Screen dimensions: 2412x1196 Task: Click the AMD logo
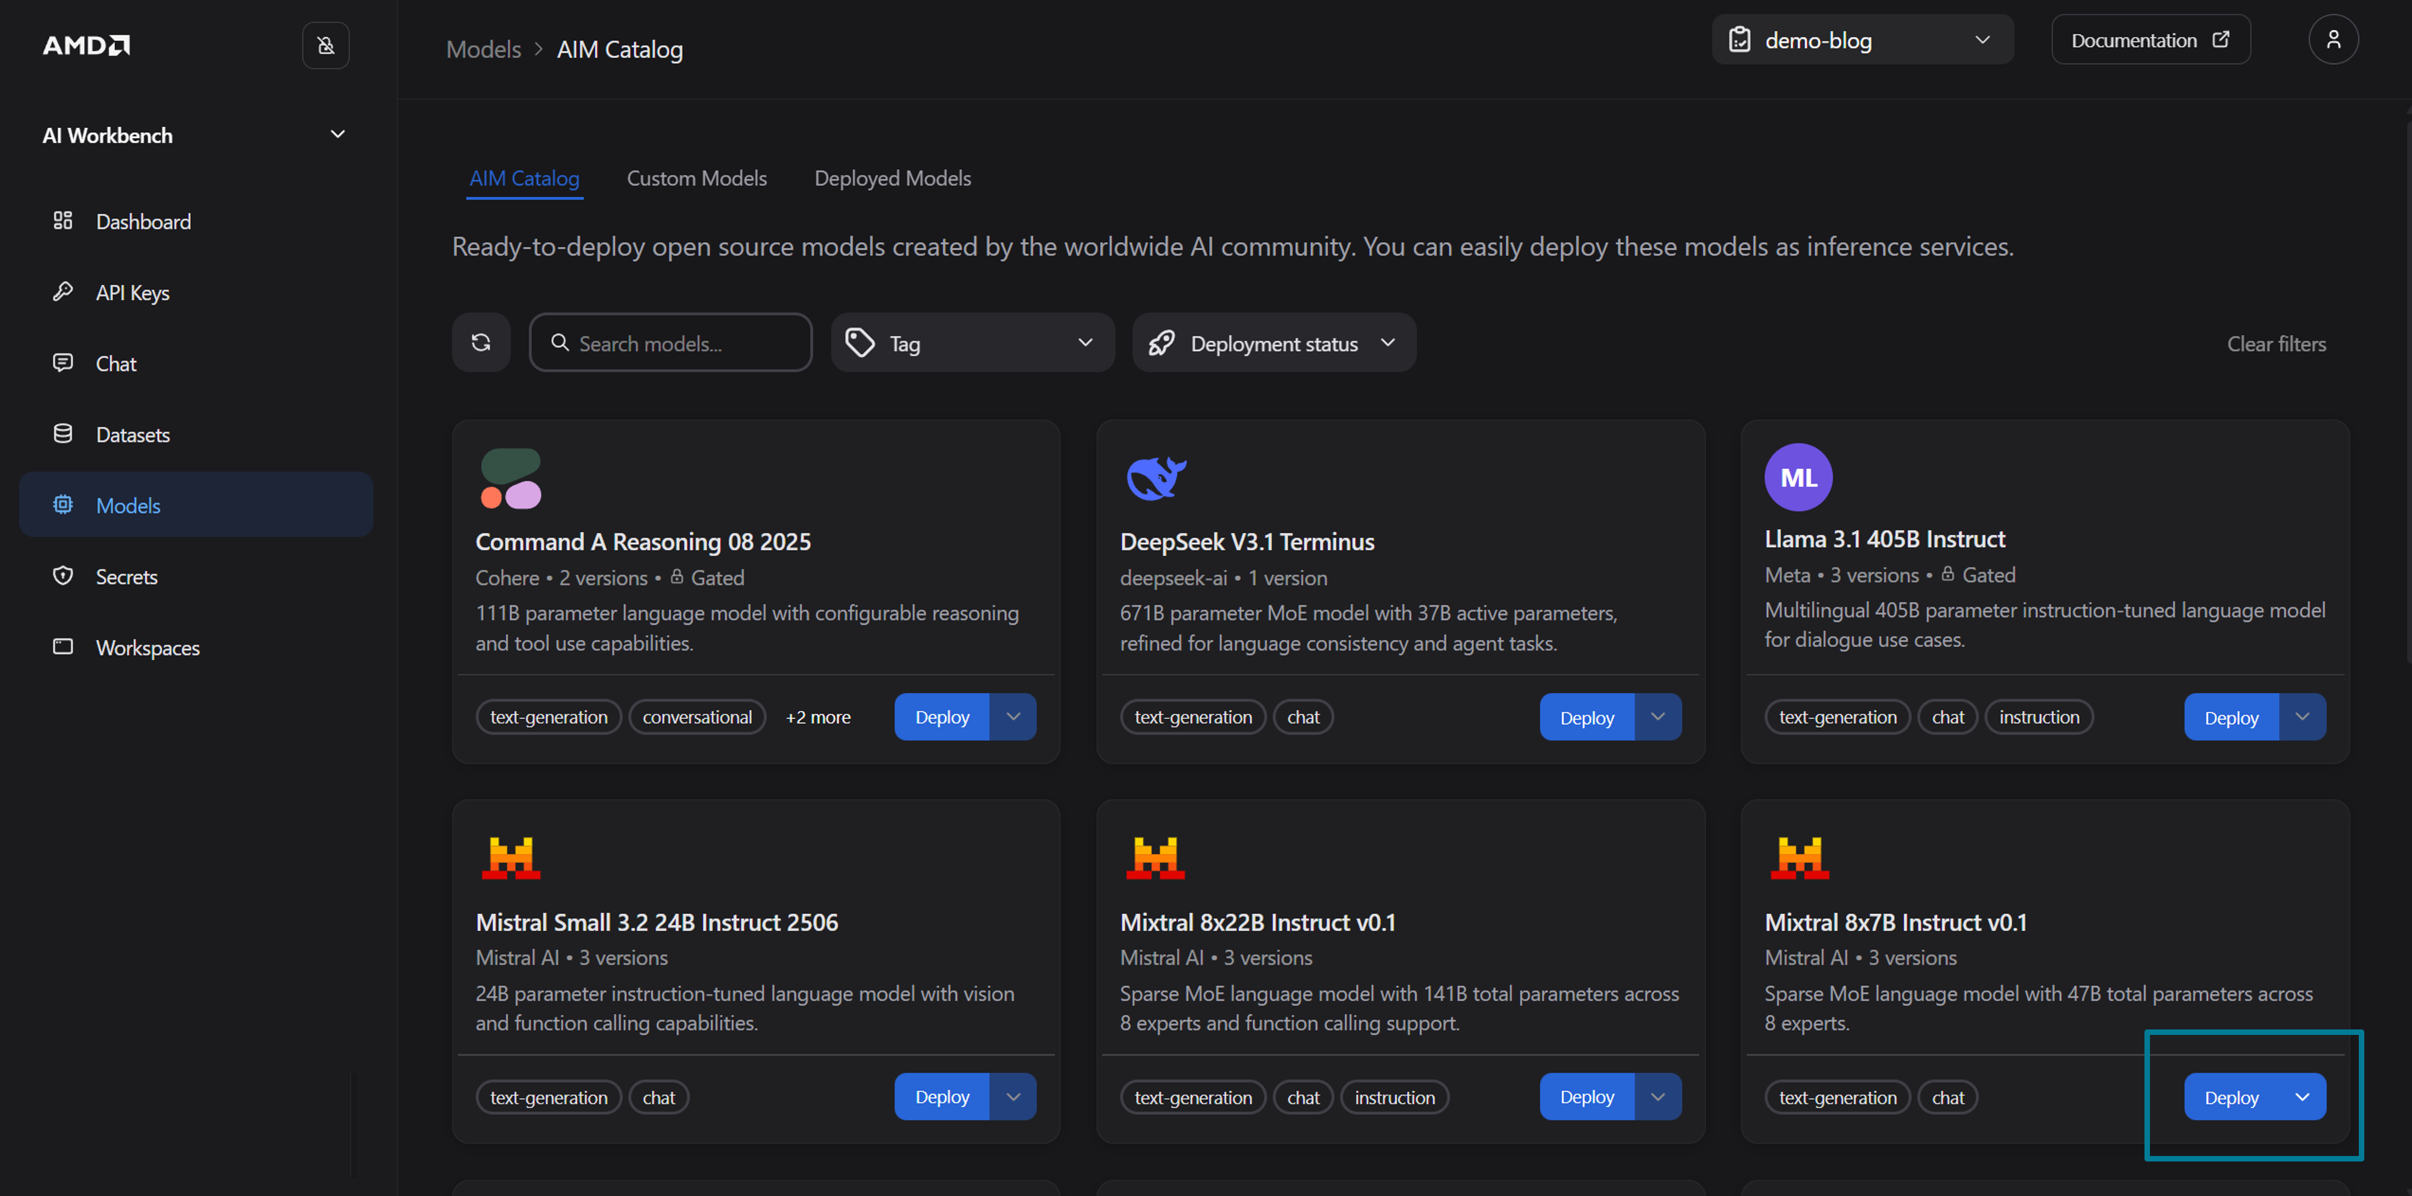(x=86, y=45)
